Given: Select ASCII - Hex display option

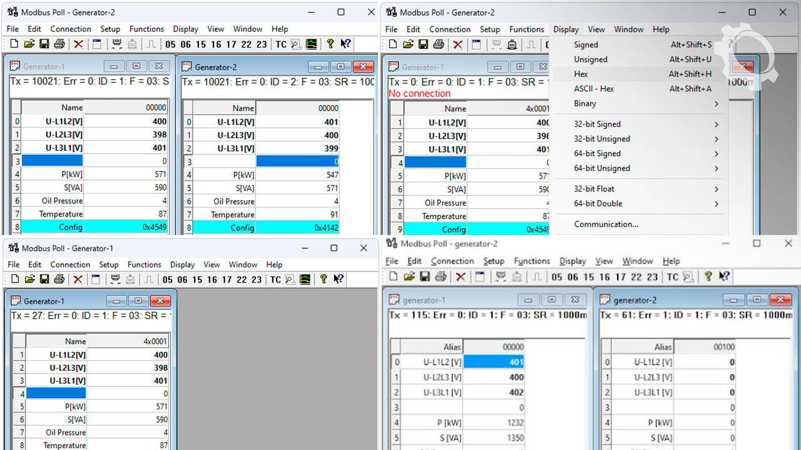Looking at the screenshot, I should coord(594,89).
